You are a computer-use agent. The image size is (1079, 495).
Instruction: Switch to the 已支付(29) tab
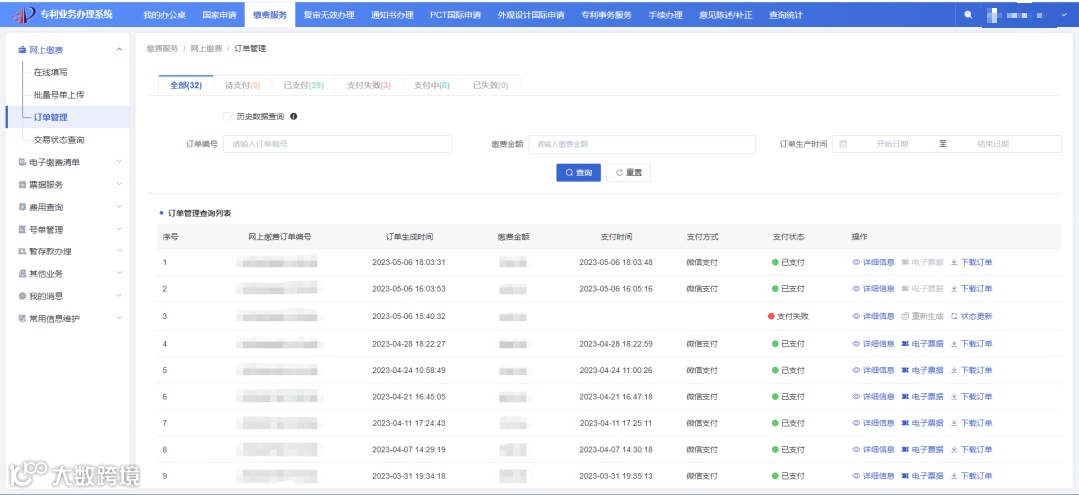tap(304, 85)
